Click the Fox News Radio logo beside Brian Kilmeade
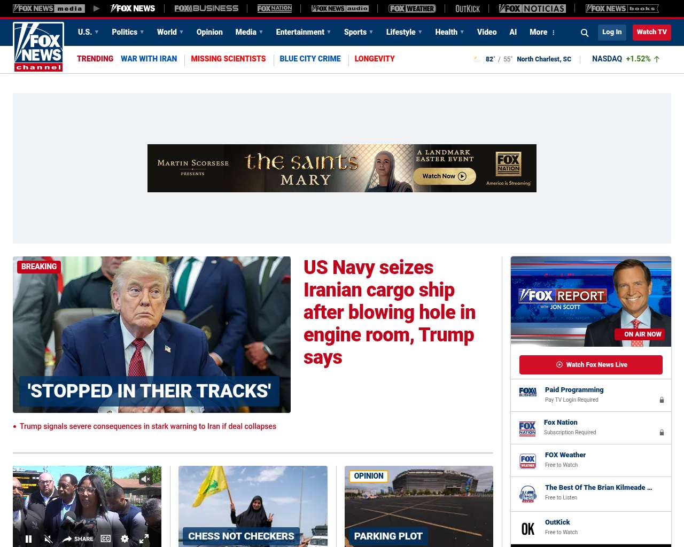 point(528,494)
